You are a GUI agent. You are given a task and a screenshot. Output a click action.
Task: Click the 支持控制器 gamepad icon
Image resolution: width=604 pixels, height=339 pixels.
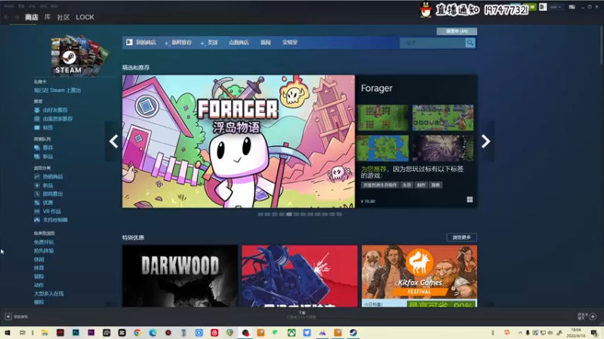[x=37, y=220]
